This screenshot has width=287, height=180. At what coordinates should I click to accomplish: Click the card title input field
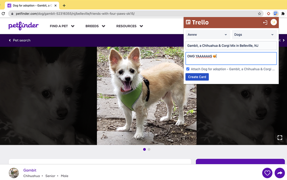coord(231,46)
